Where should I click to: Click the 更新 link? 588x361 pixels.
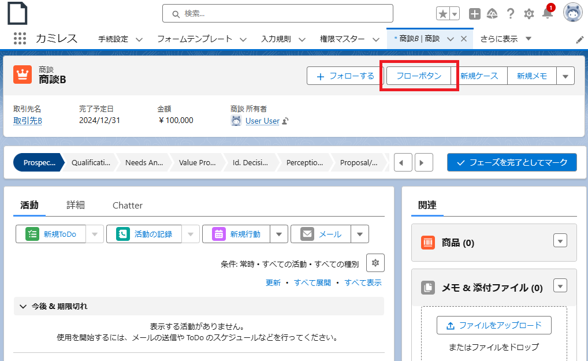pos(273,282)
